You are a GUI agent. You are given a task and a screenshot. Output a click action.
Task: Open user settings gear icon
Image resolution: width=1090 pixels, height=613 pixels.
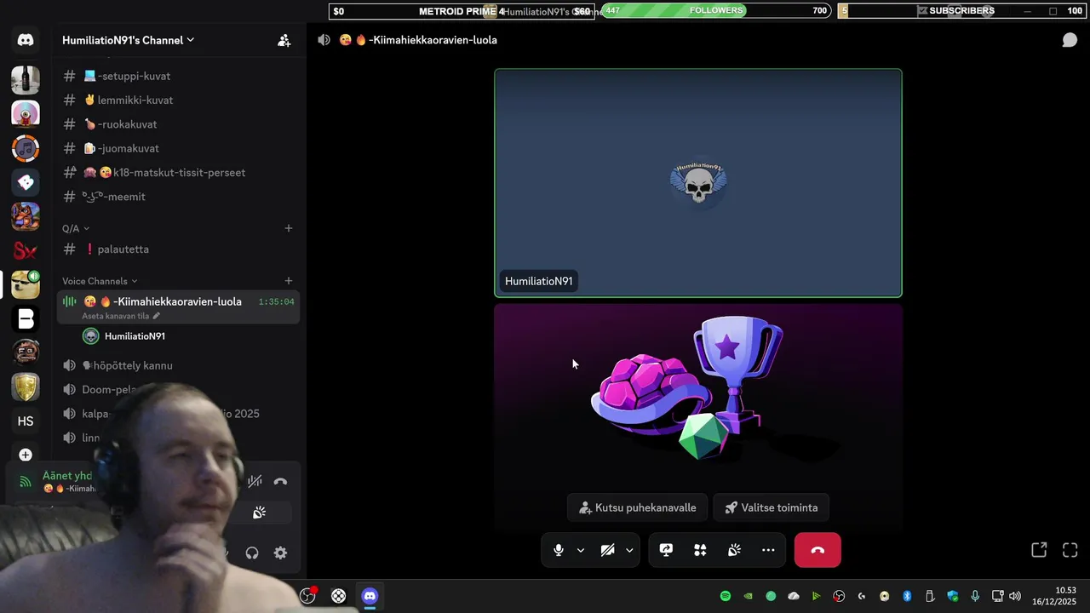pyautogui.click(x=280, y=553)
